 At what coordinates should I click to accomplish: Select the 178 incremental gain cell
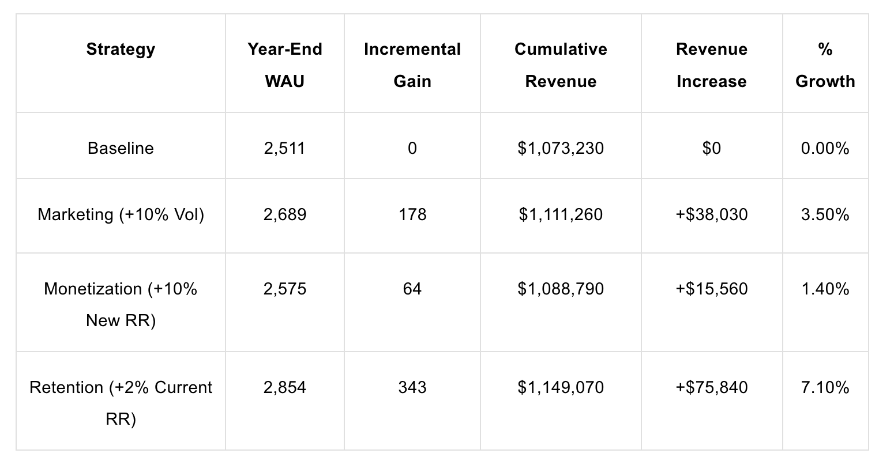tap(412, 214)
